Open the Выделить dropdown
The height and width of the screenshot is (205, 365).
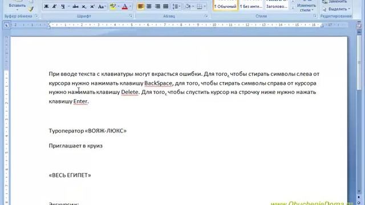337,9
